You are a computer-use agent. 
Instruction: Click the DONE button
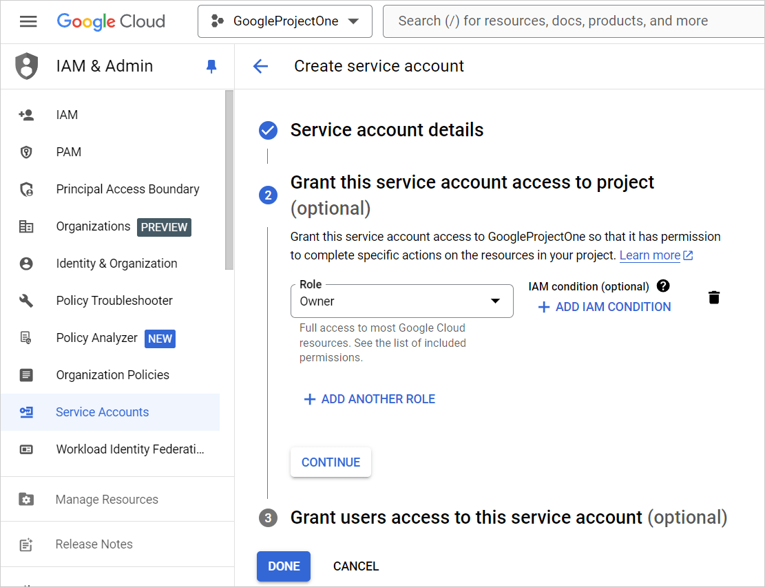[284, 566]
